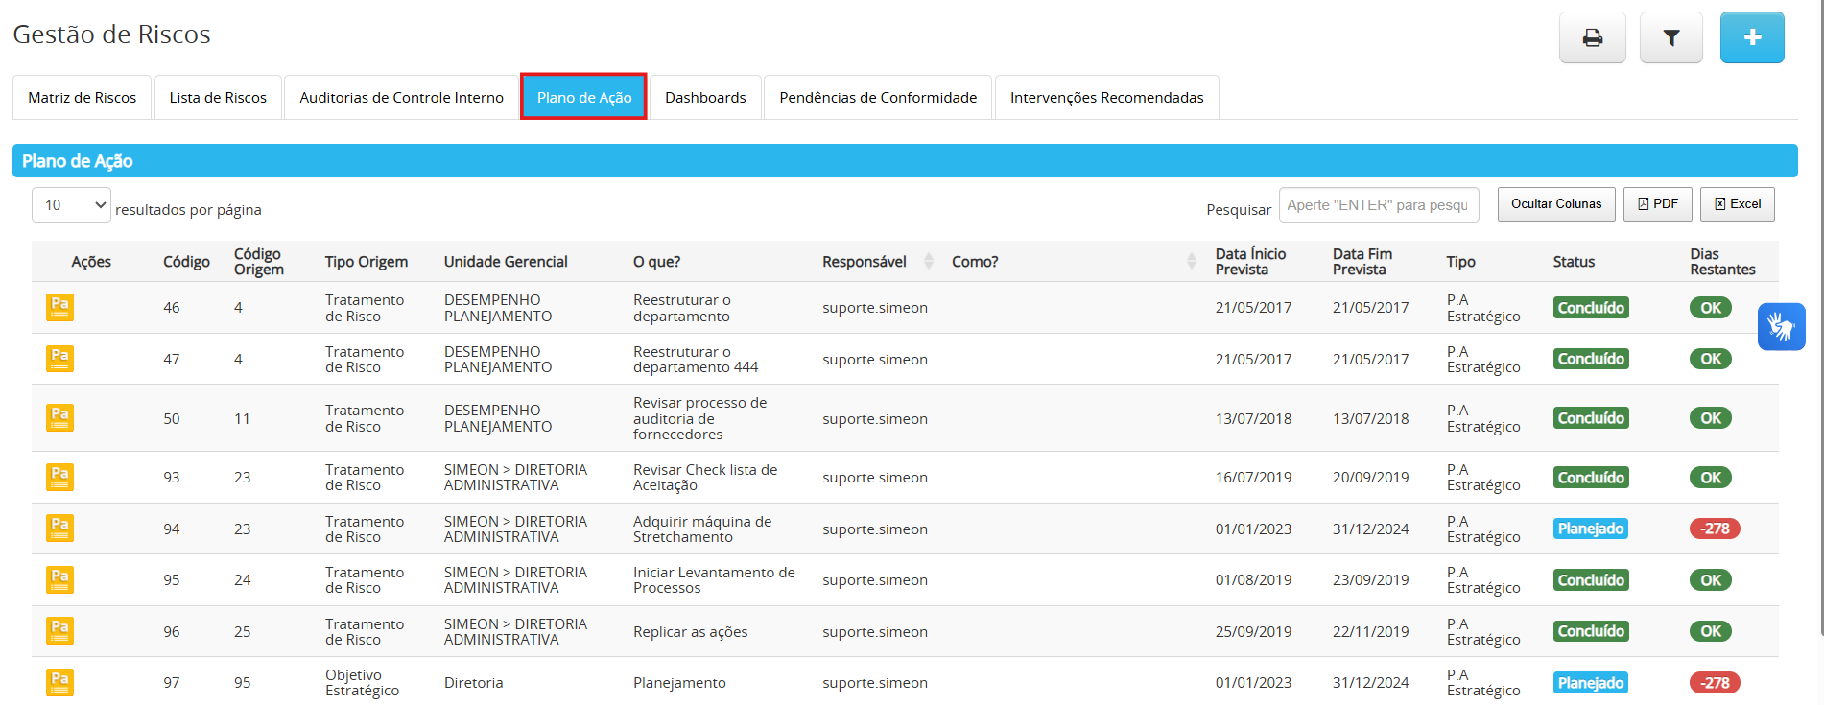Click the blue plus add button
The height and width of the screenshot is (705, 1824).
point(1751,37)
